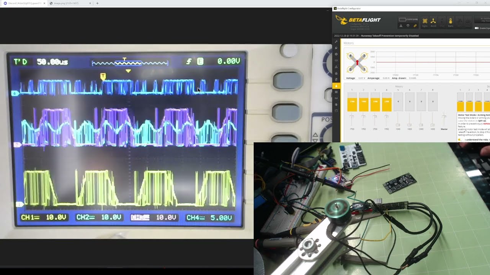Click the Motor 1 yellow output bar
The image size is (490, 275).
point(352,104)
